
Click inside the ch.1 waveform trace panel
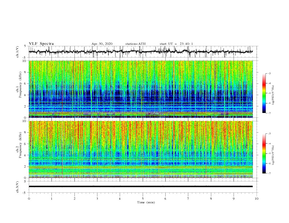pos(143,52)
